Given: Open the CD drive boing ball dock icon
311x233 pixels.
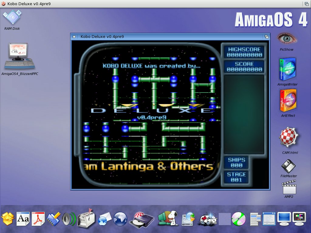Looking at the screenshot, I should (x=142, y=220).
